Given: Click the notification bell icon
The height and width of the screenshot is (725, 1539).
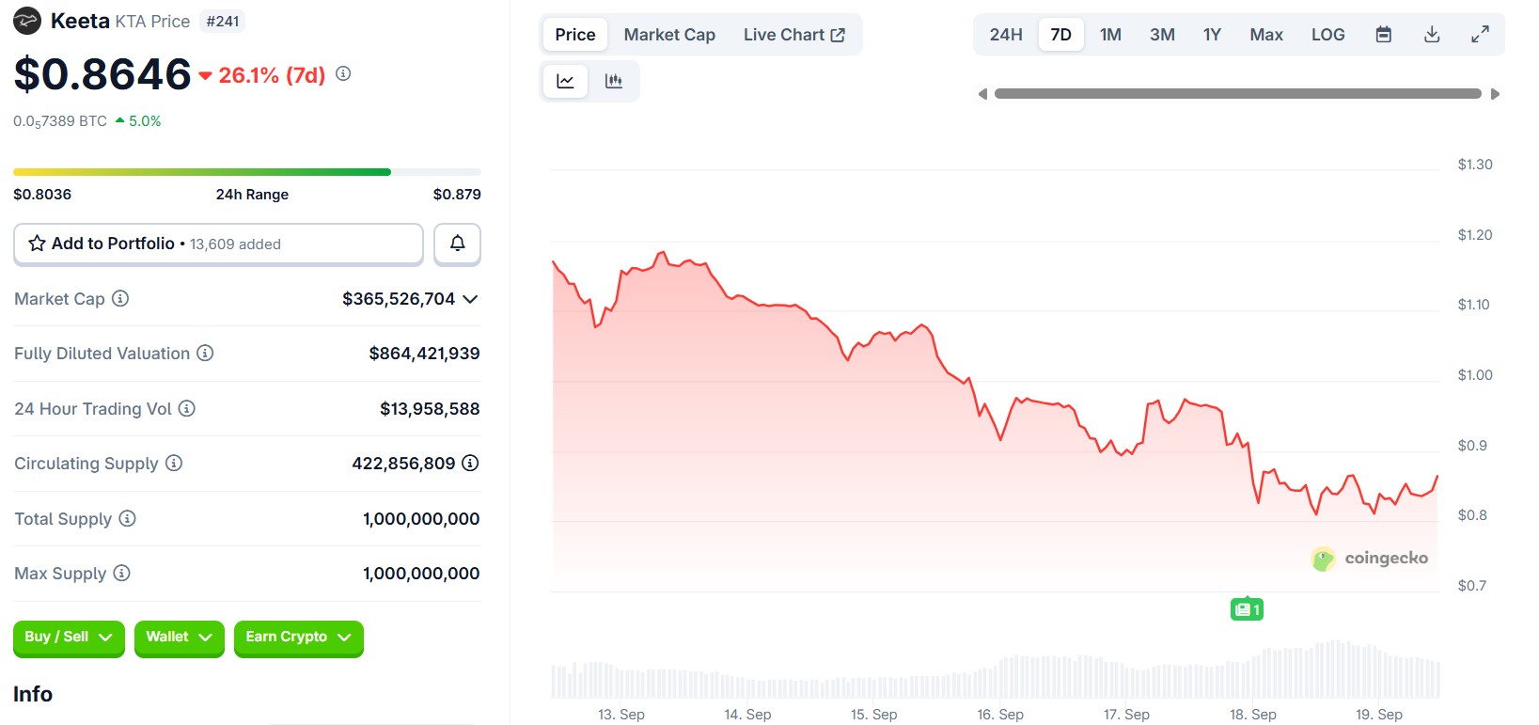Looking at the screenshot, I should (457, 244).
